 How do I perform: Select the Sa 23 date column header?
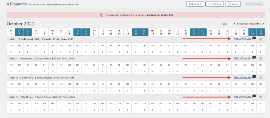(x=194, y=32)
